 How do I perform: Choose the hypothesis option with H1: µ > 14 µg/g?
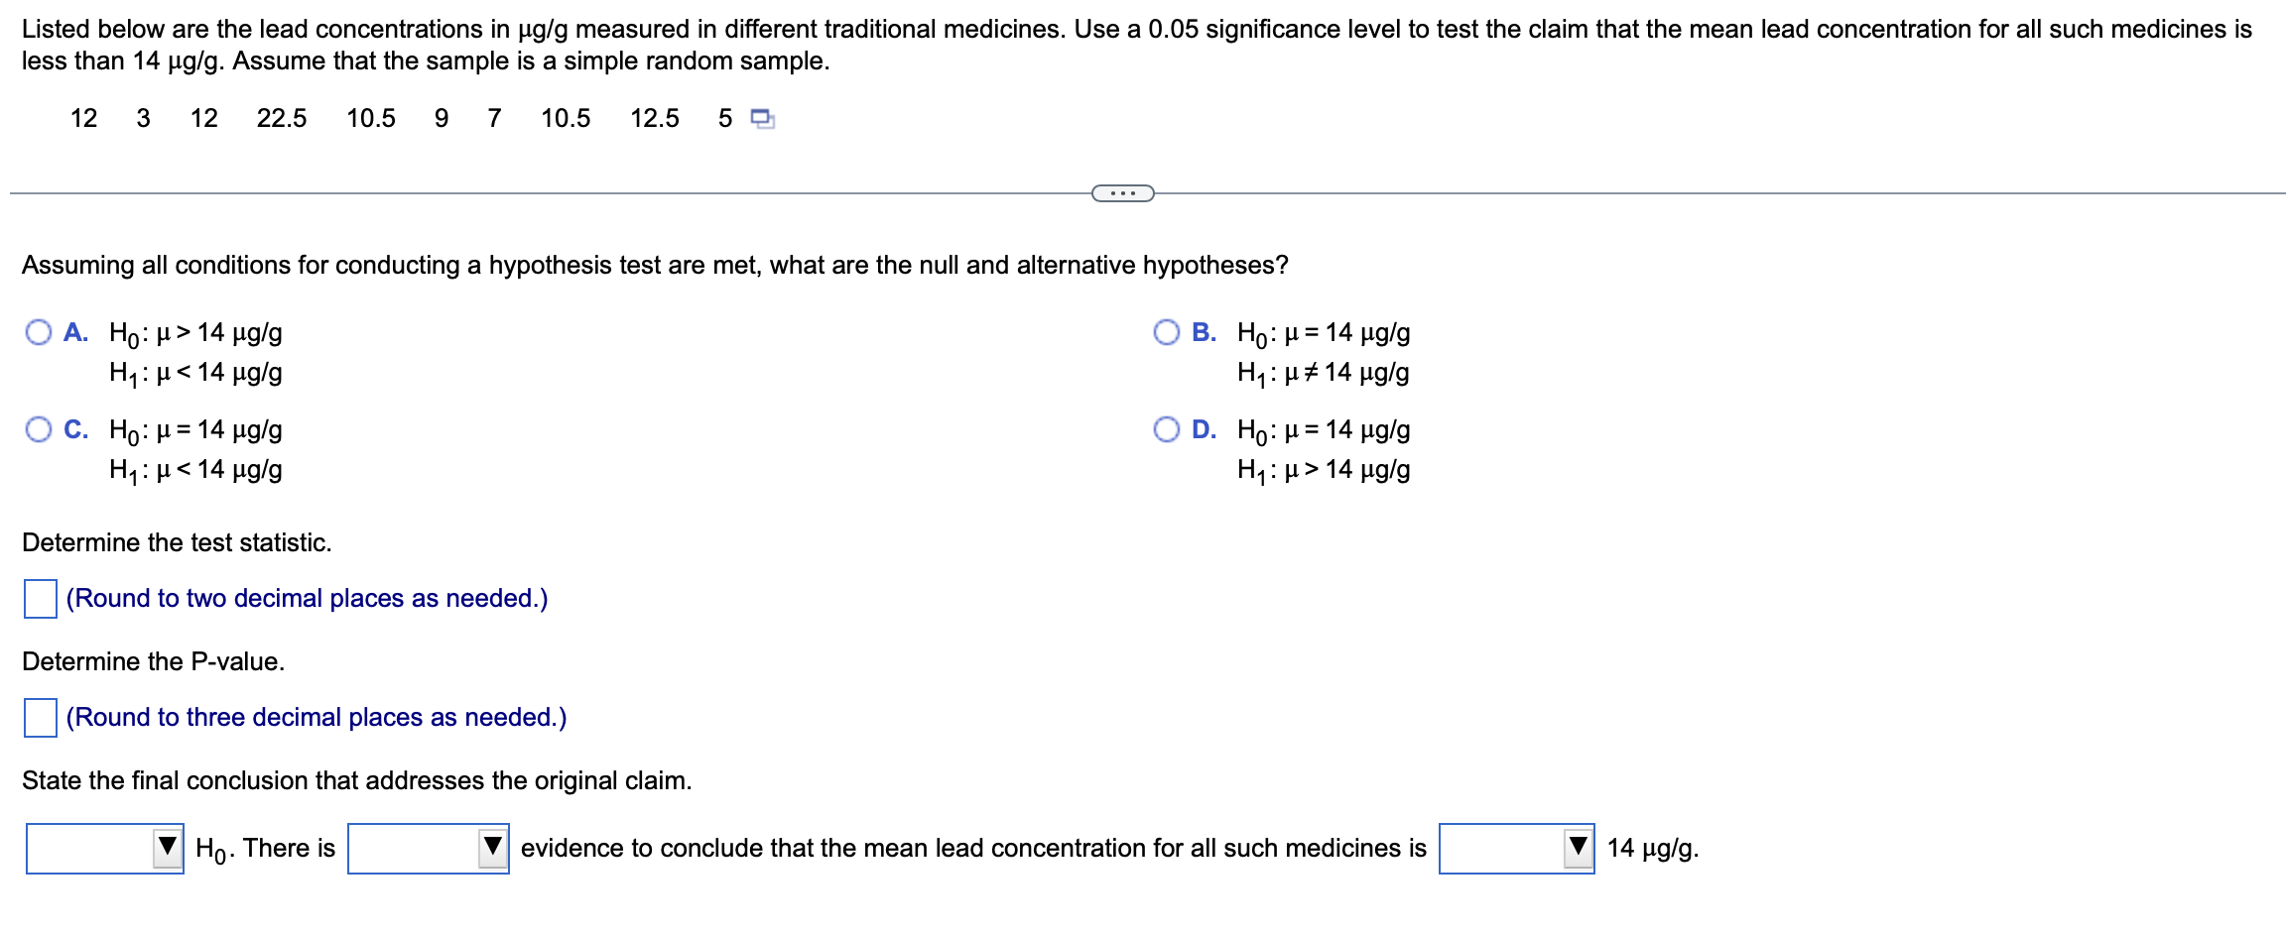coord(1169,428)
